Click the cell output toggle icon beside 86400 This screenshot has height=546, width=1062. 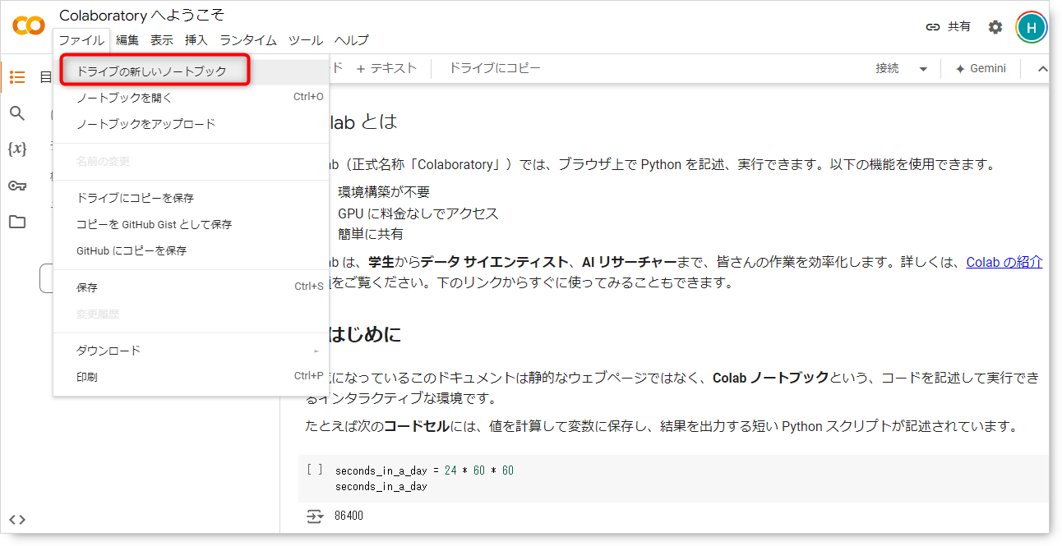315,516
